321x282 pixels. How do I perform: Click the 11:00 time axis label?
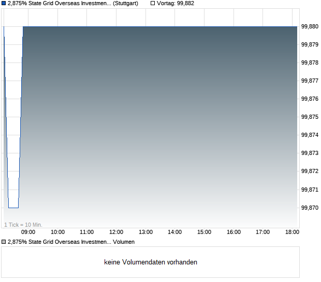[87, 232]
